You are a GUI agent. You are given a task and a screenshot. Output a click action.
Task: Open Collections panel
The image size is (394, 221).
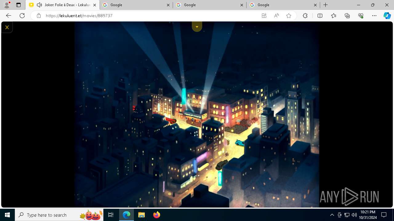[347, 16]
